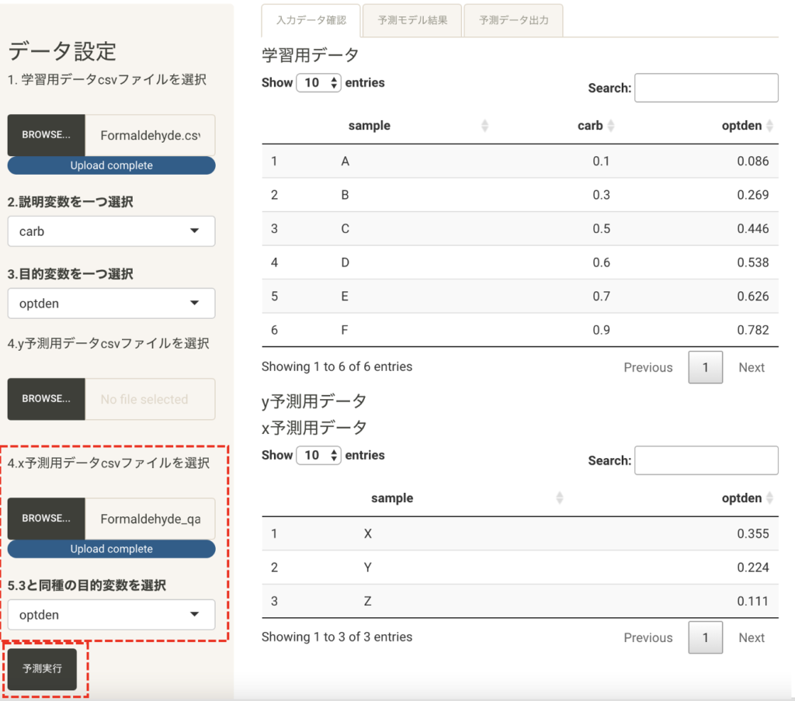Click sort arrows next to carb column header
This screenshot has height=701, width=795.
(610, 126)
